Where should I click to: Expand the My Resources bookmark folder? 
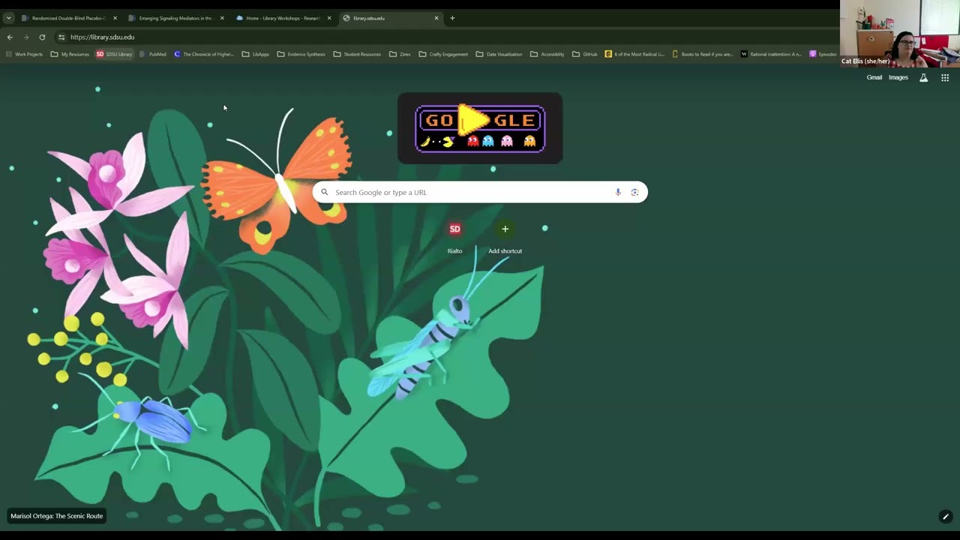point(70,54)
